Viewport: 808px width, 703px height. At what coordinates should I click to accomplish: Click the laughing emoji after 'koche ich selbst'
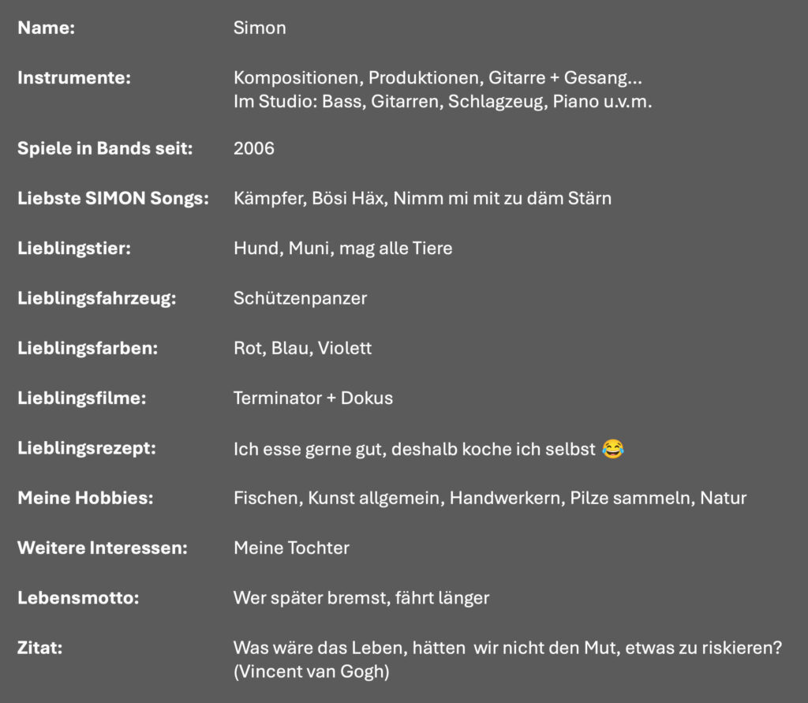click(612, 449)
